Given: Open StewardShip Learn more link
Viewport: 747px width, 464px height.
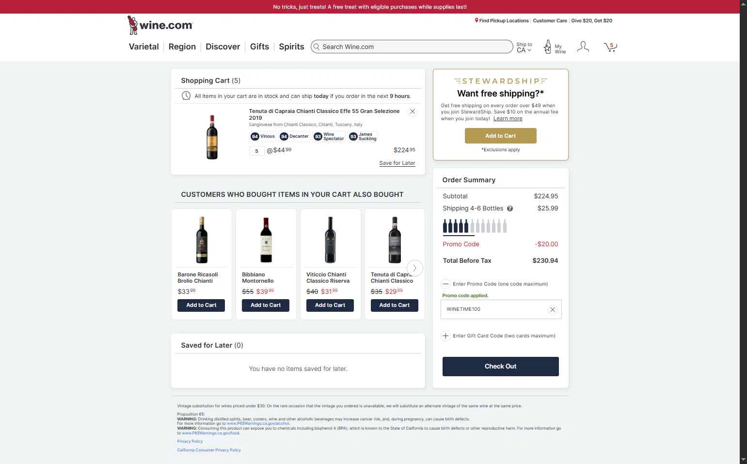Looking at the screenshot, I should pyautogui.click(x=508, y=118).
